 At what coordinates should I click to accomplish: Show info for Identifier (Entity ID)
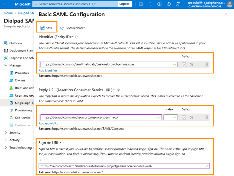coord(77,37)
